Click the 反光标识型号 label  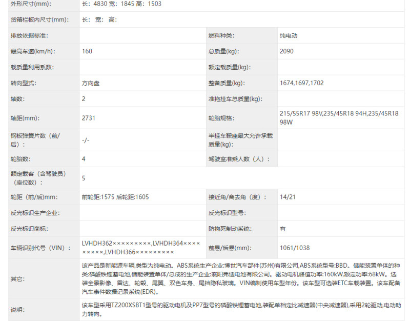(x=227, y=213)
